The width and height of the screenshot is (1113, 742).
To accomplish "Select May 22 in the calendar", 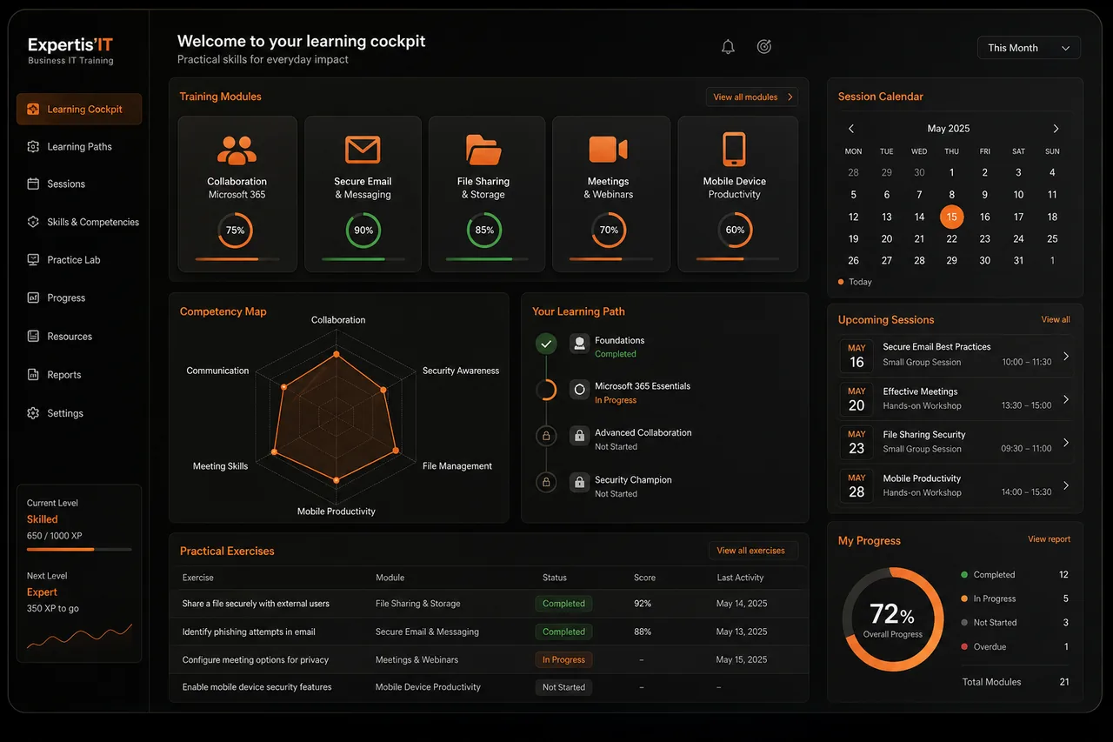I will 951,238.
